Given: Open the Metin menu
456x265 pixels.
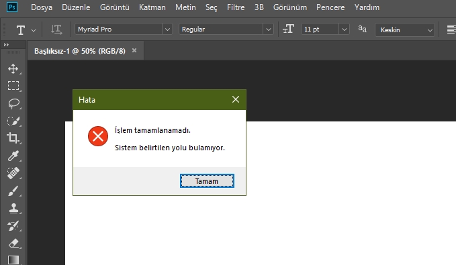Looking at the screenshot, I should [185, 7].
